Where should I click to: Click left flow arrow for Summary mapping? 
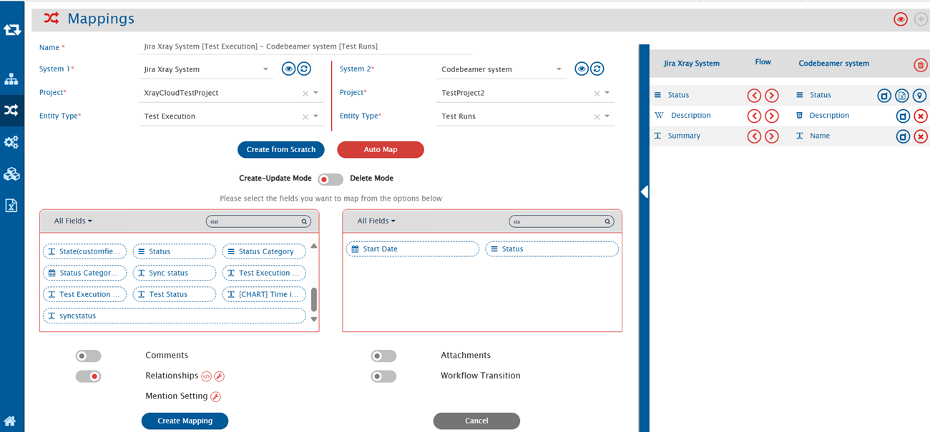pyautogui.click(x=754, y=136)
